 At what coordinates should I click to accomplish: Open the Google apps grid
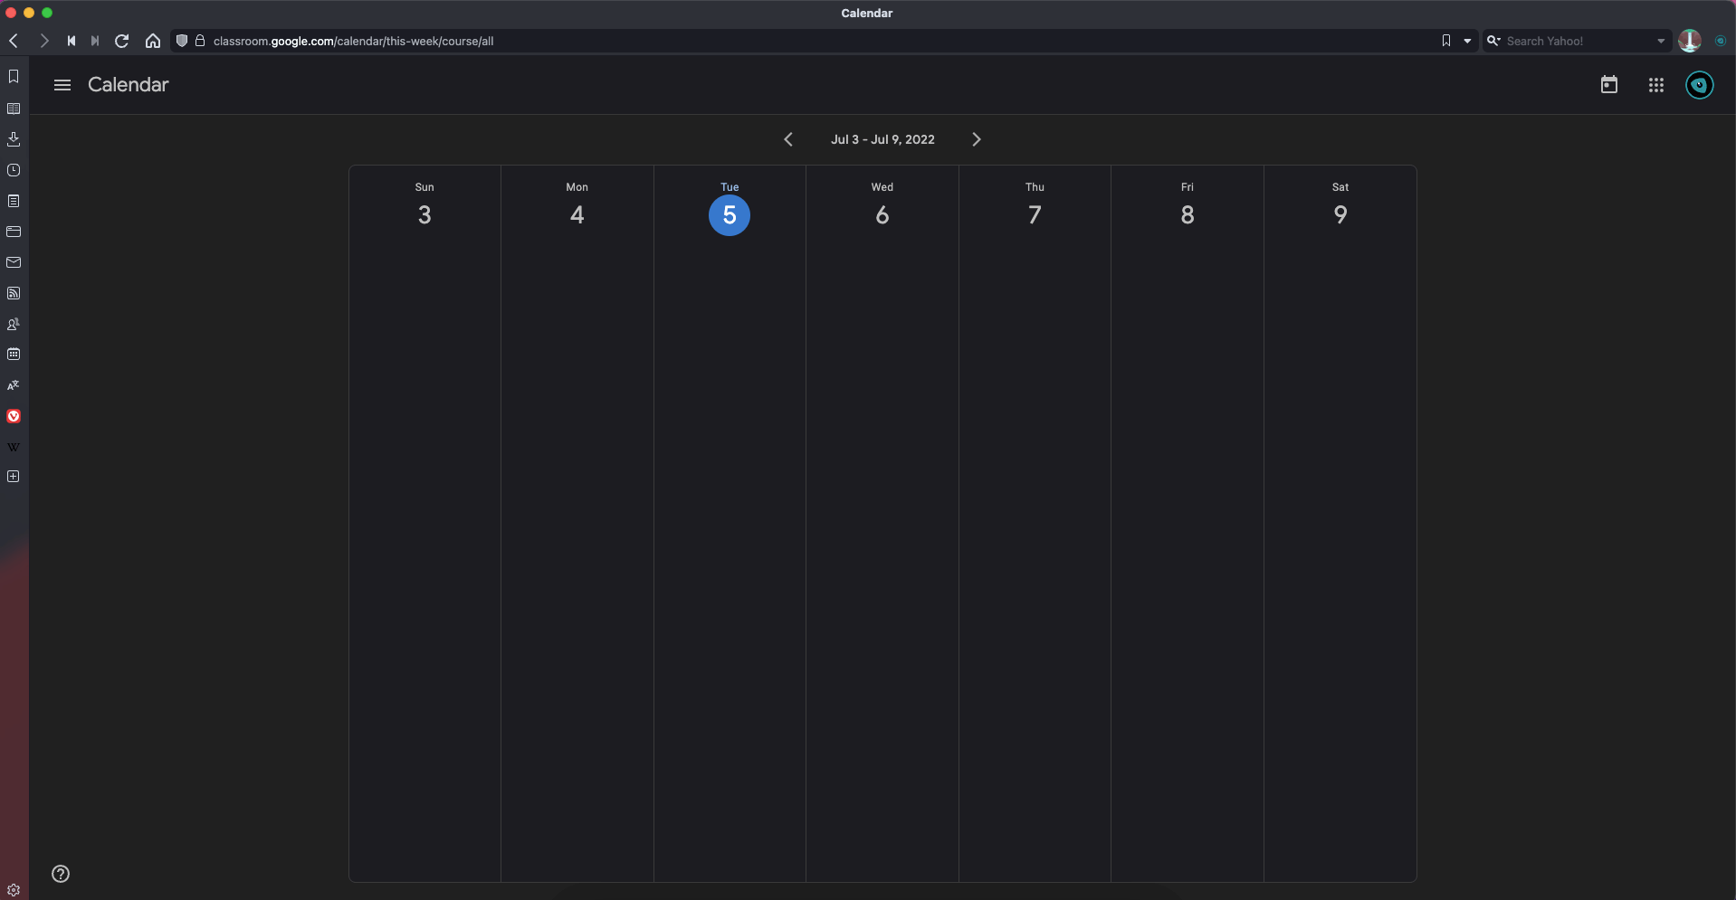[1656, 85]
